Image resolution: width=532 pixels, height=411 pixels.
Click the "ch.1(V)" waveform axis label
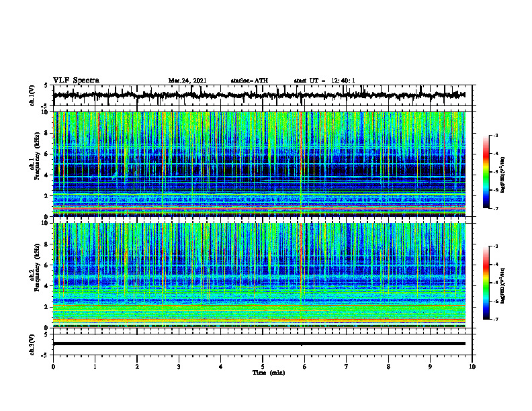(32, 95)
